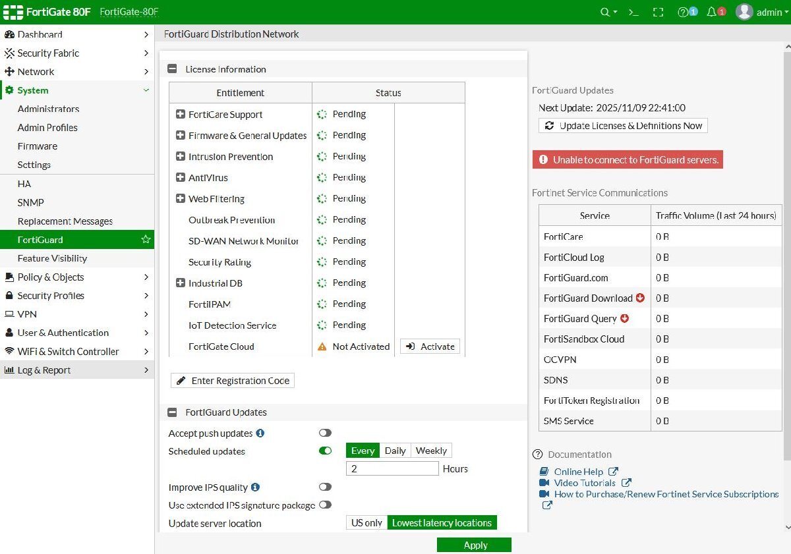791x554 pixels.
Task: Open the notifications bell icon
Action: tap(713, 12)
